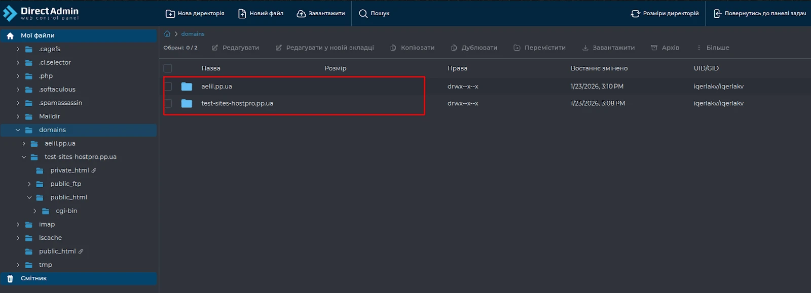Select tmp folder in the sidebar tree
This screenshot has height=293, width=811.
[x=46, y=265]
